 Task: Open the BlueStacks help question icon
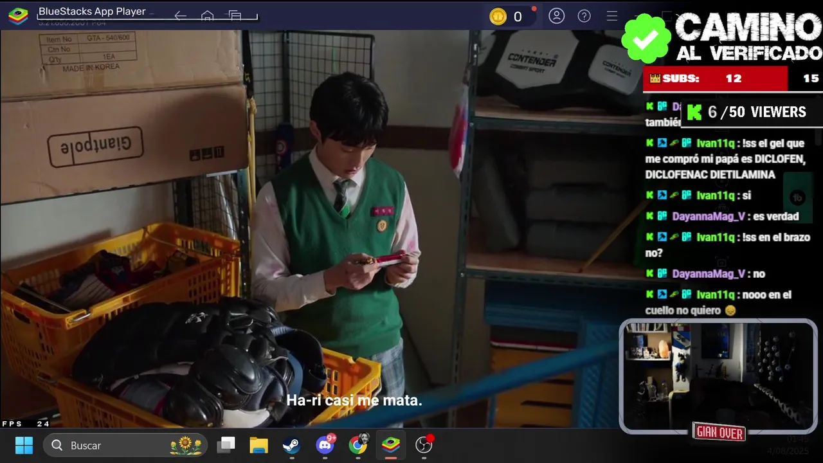[584, 16]
